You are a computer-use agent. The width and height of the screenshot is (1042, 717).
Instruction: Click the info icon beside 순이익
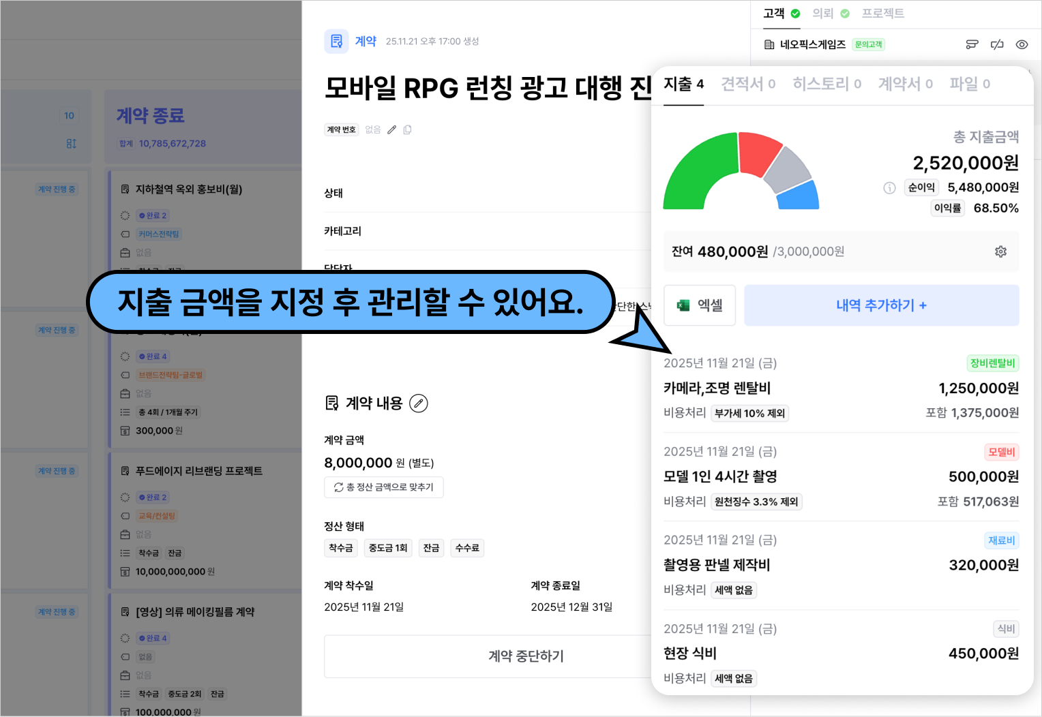coord(889,188)
